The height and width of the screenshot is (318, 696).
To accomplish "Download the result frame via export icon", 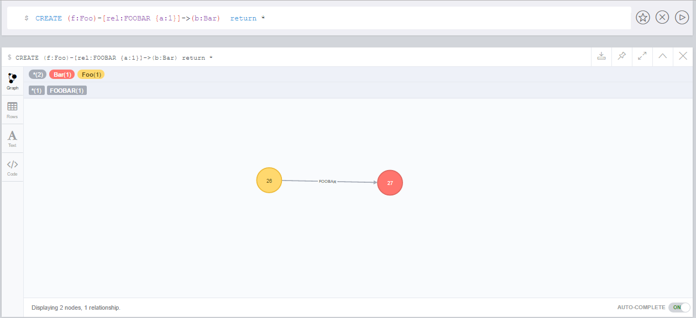I will (601, 56).
